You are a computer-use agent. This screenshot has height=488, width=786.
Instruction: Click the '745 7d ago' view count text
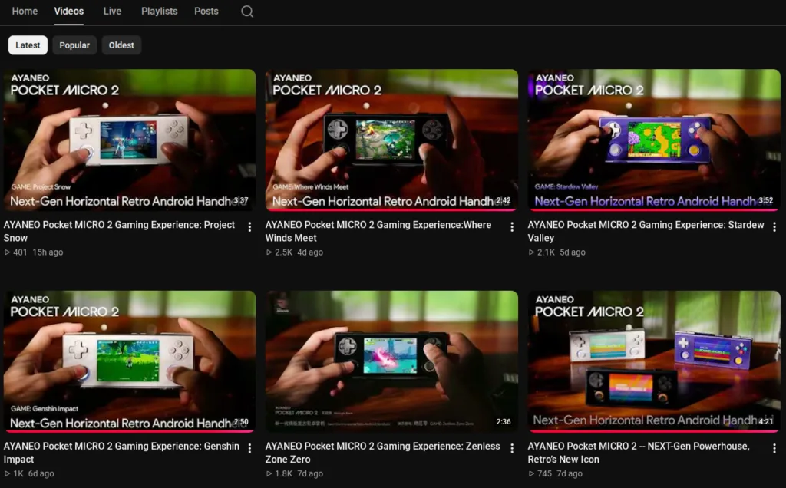point(556,473)
